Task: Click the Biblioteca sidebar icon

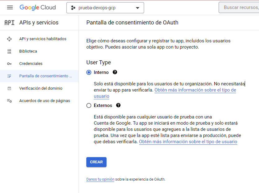Action: tap(9, 51)
